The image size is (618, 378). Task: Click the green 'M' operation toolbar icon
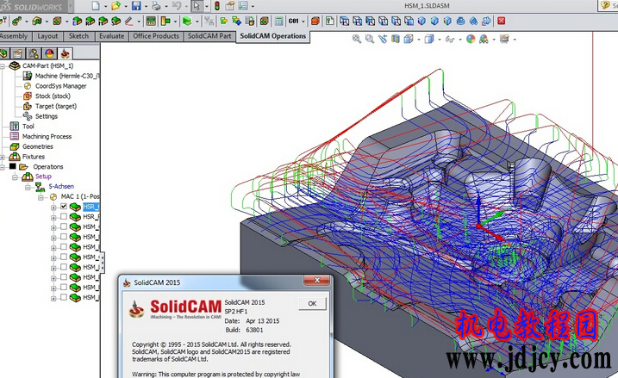103,22
